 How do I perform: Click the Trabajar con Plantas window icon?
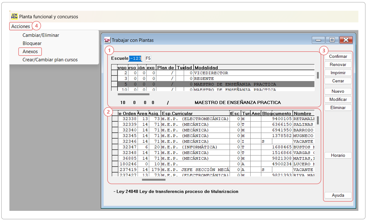(x=107, y=40)
